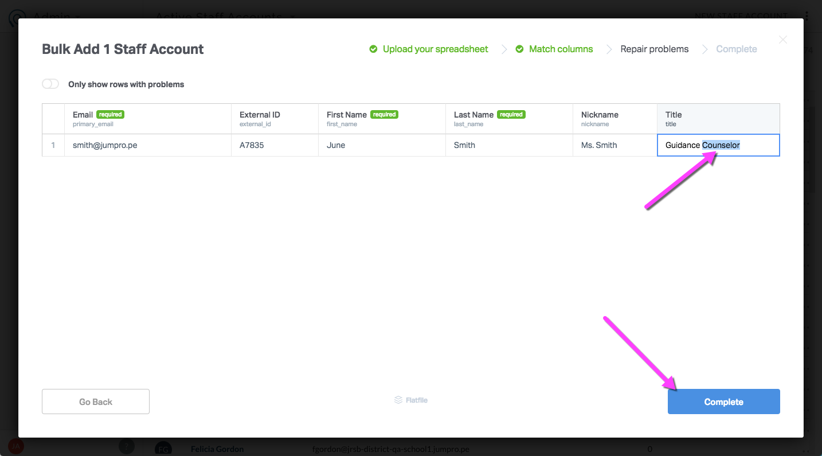The width and height of the screenshot is (822, 456).
Task: Click the Flatfile logo icon
Action: click(398, 400)
